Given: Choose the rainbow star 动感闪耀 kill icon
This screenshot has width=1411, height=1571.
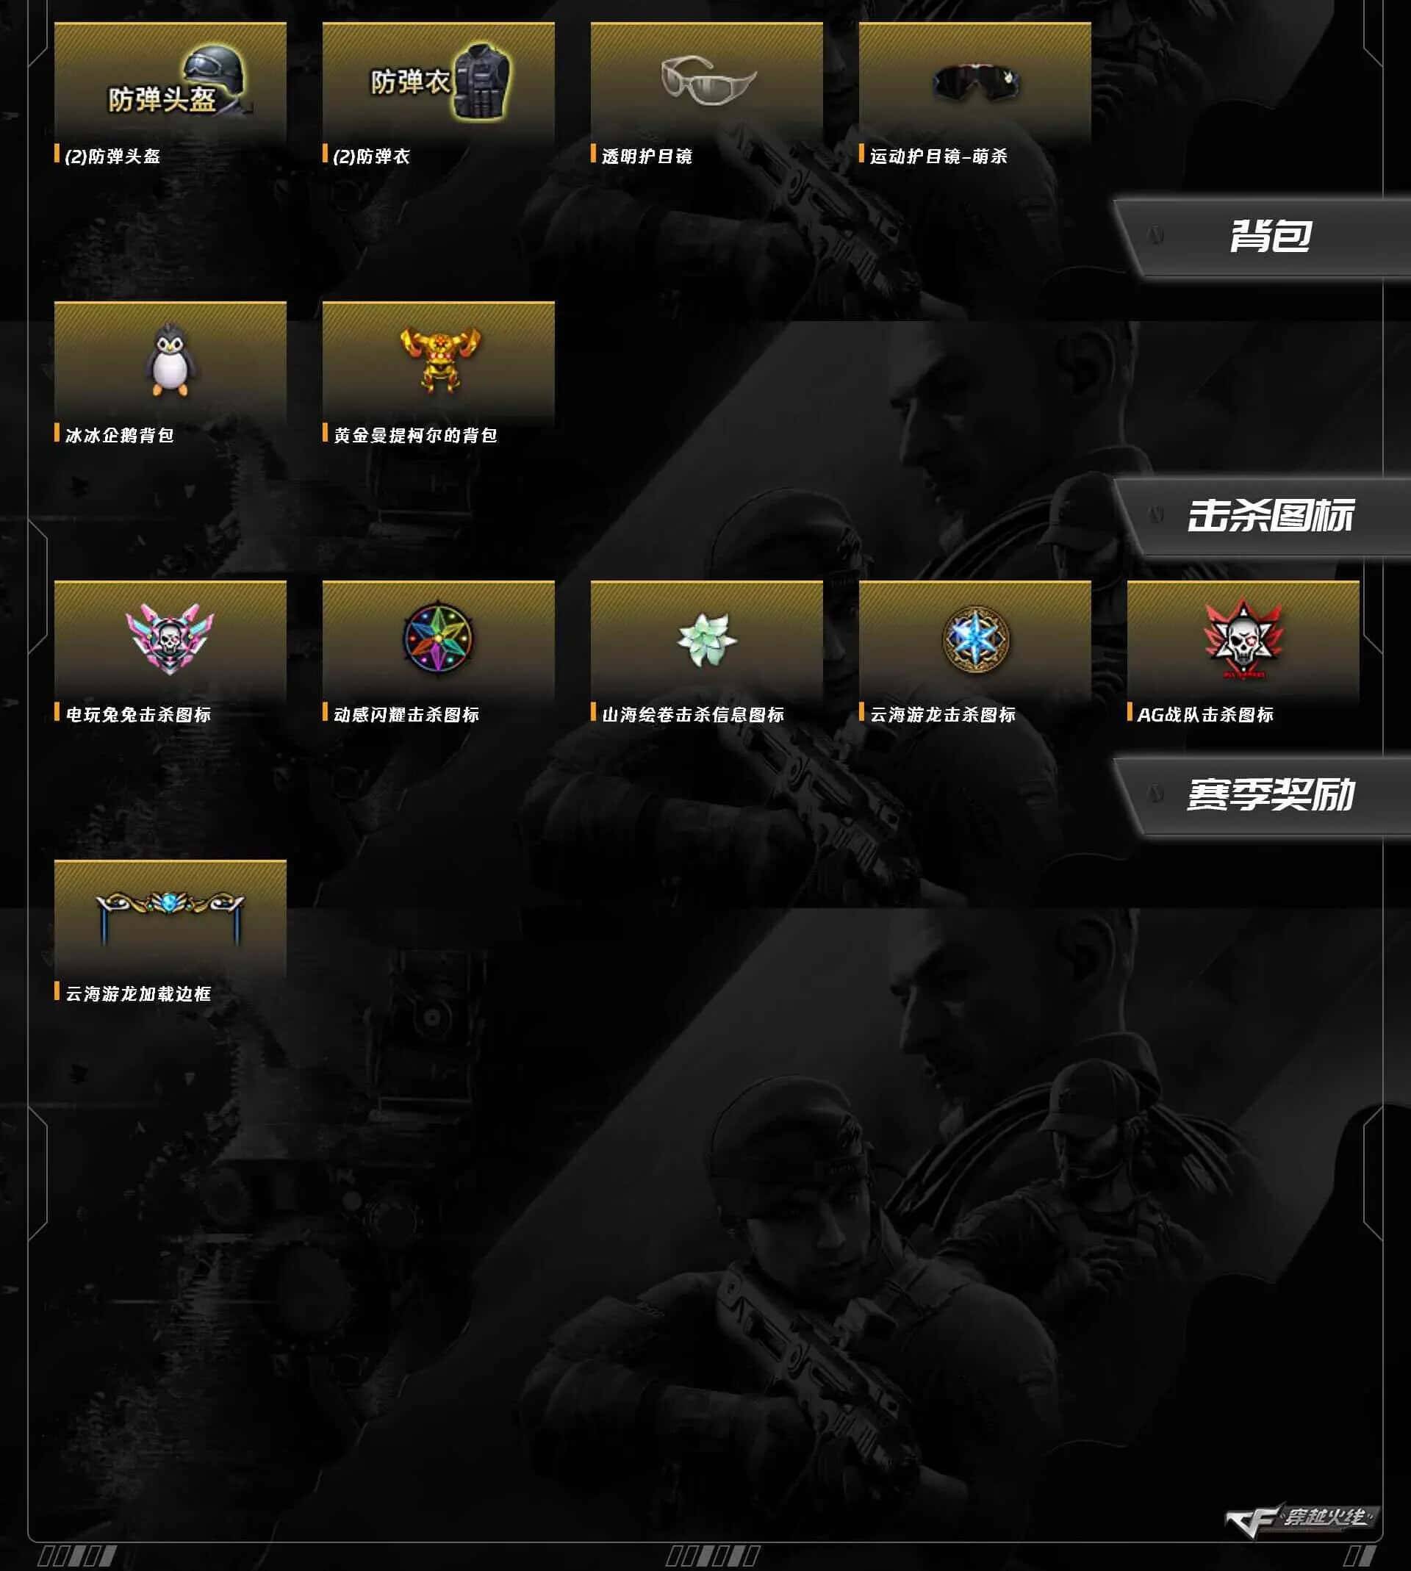Looking at the screenshot, I should 438,640.
